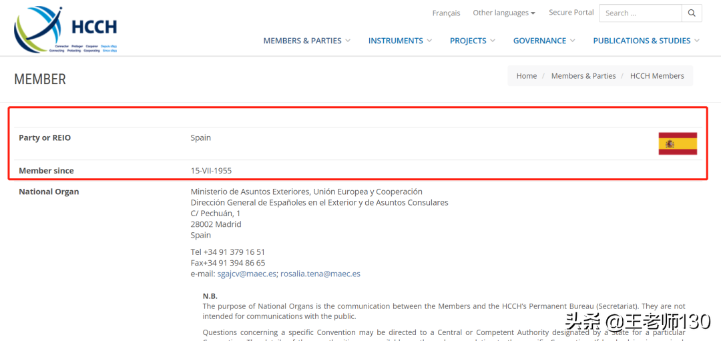The height and width of the screenshot is (341, 721).
Task: Switch language to Français
Action: [x=446, y=13]
